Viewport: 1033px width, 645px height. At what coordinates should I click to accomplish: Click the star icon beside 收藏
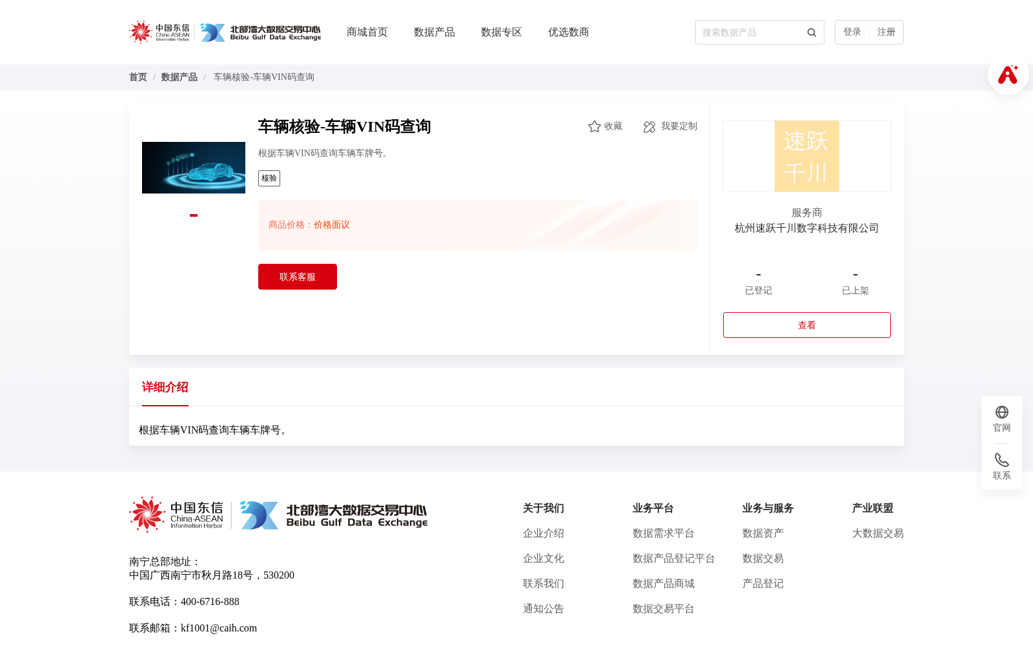click(595, 126)
